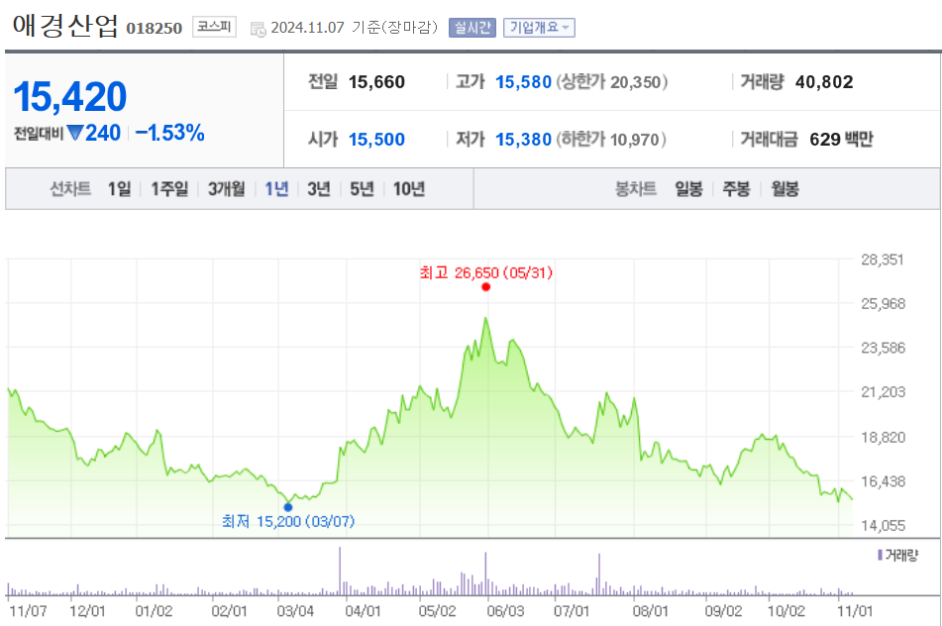Show the 5년 chart range
The width and height of the screenshot is (942, 626).
click(362, 189)
